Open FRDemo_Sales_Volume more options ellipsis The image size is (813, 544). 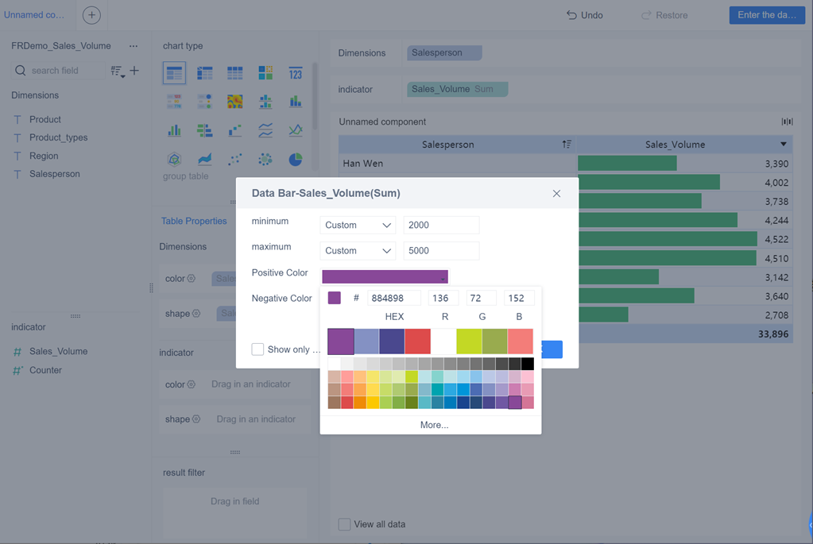coord(134,46)
